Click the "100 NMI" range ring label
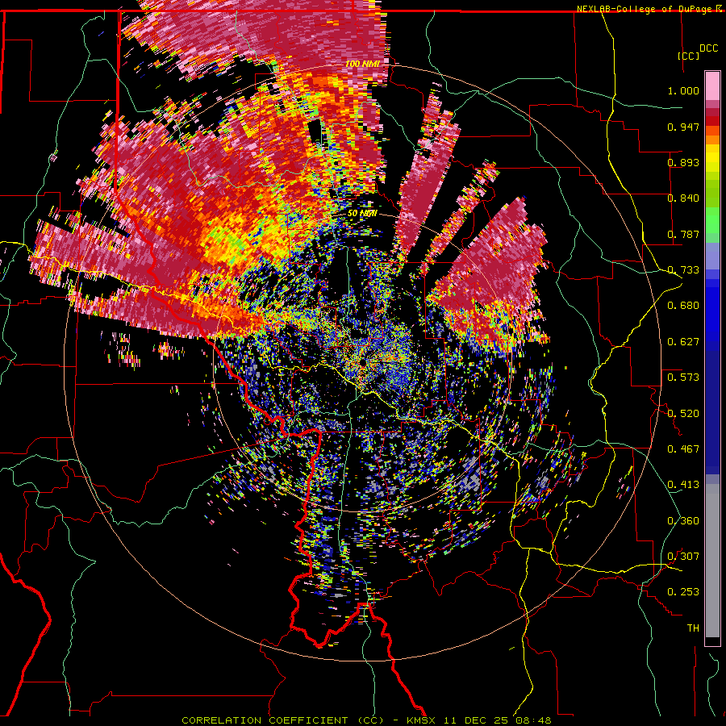Screen dimensions: 726x726 coord(361,64)
